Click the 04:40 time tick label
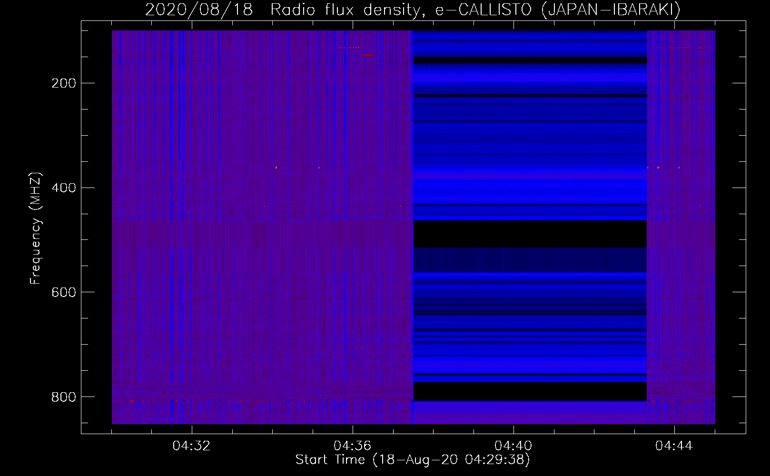 coord(513,446)
